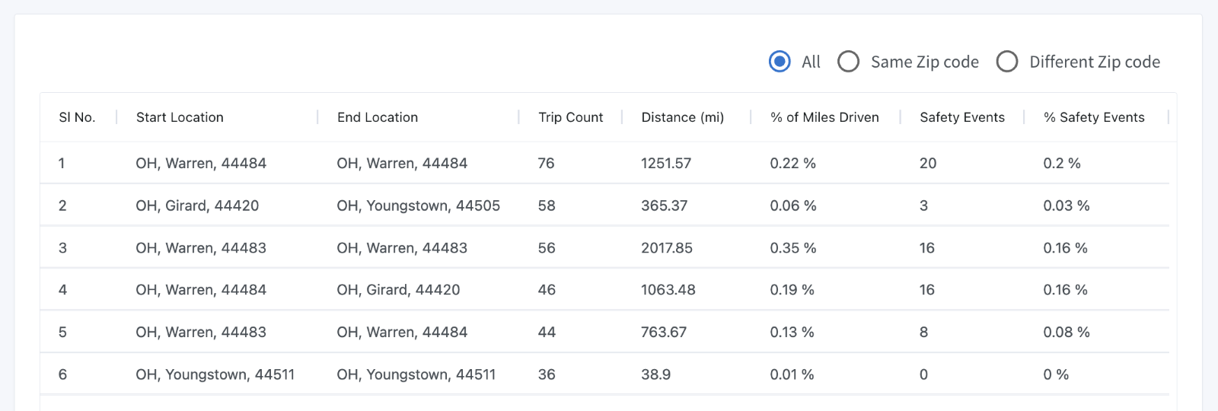Click the % Safety Events column header
The image size is (1218, 411).
(x=1094, y=117)
